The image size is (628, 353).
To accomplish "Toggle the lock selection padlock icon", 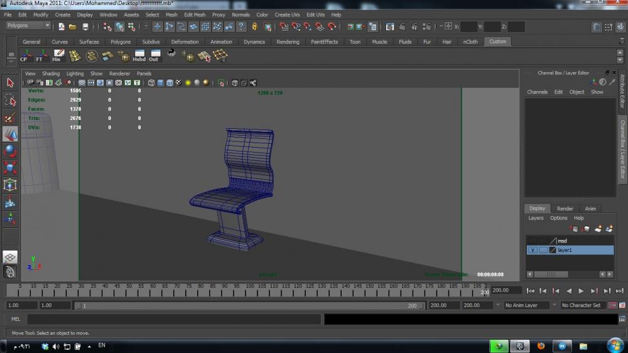I will tap(254, 26).
